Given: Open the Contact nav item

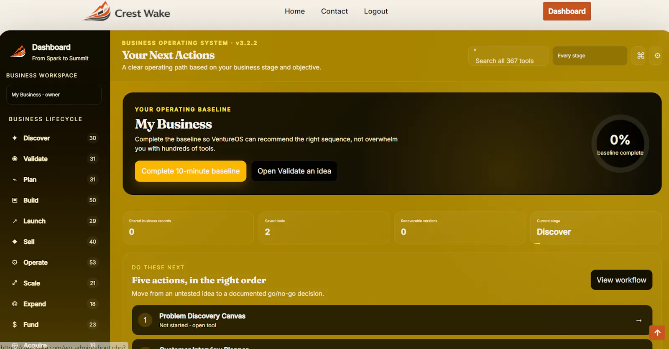Looking at the screenshot, I should coord(334,11).
